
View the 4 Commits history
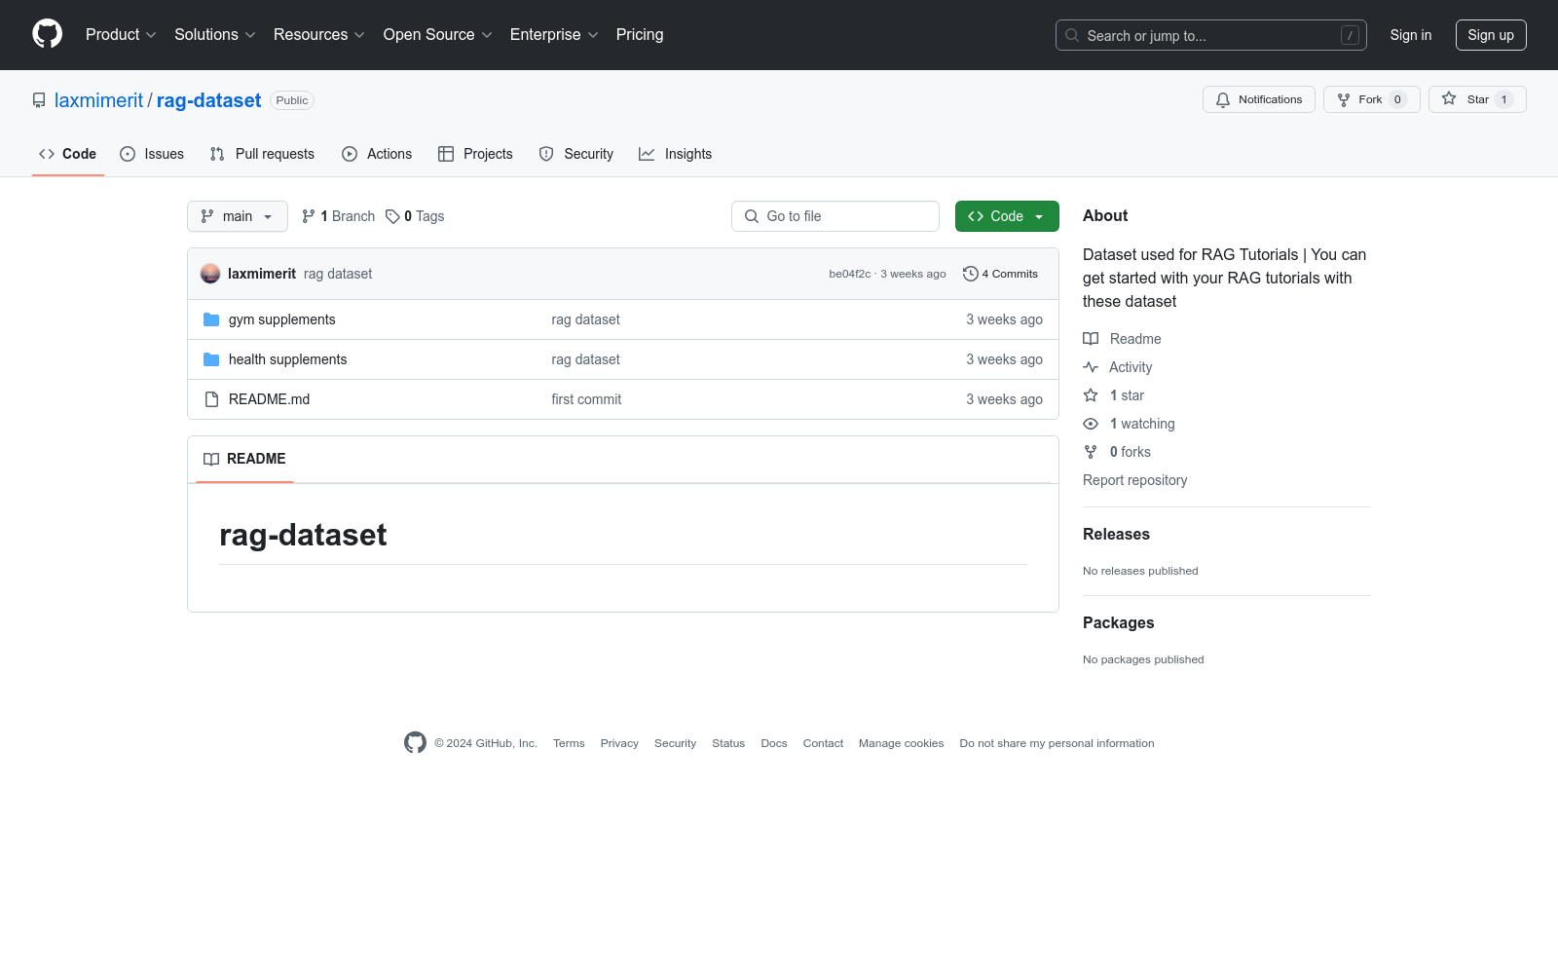click(1001, 274)
